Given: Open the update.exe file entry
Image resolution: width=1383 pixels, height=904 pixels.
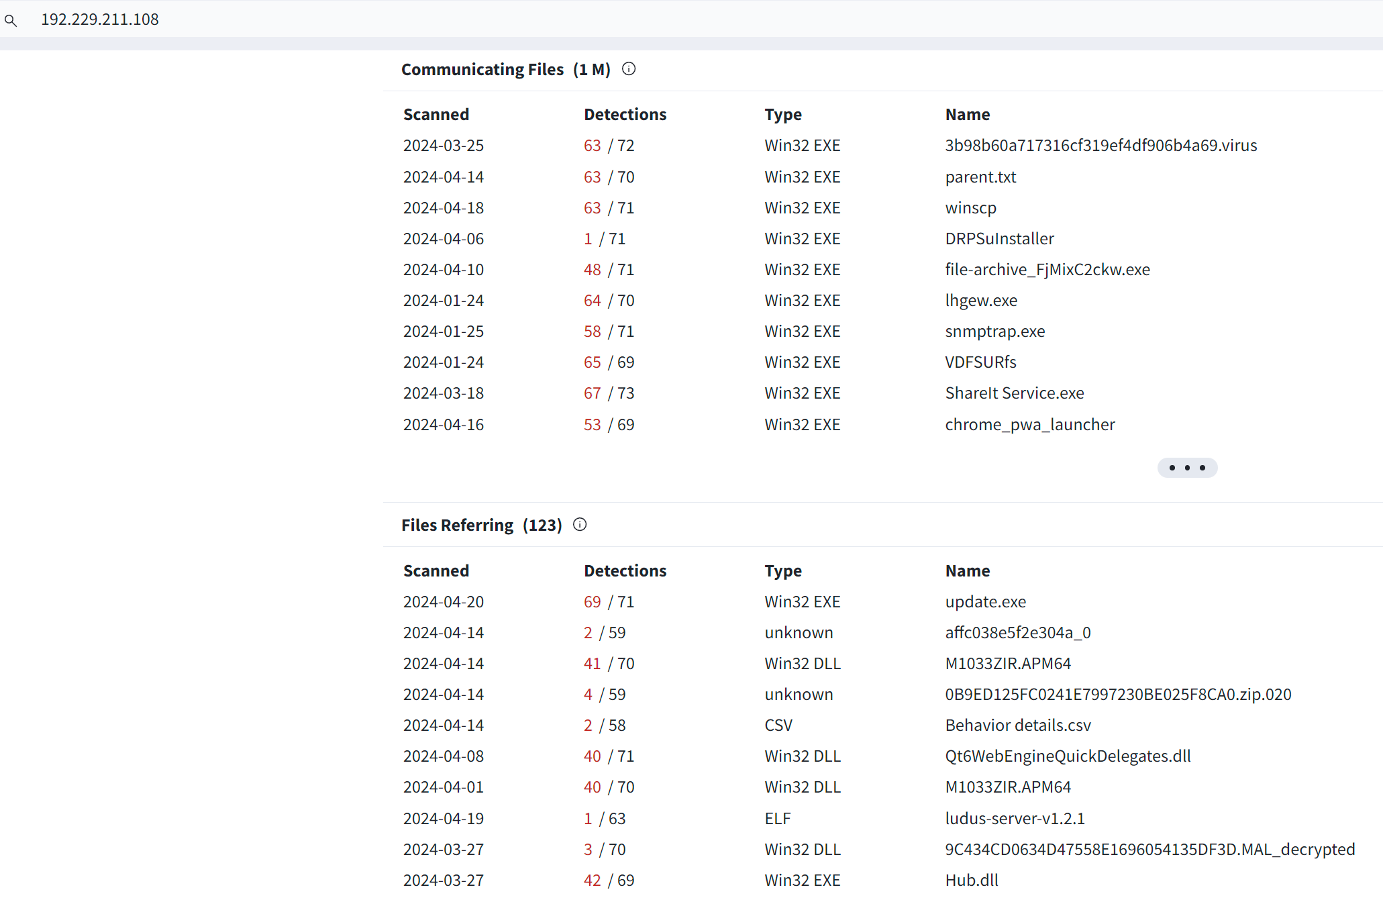Looking at the screenshot, I should click(985, 602).
